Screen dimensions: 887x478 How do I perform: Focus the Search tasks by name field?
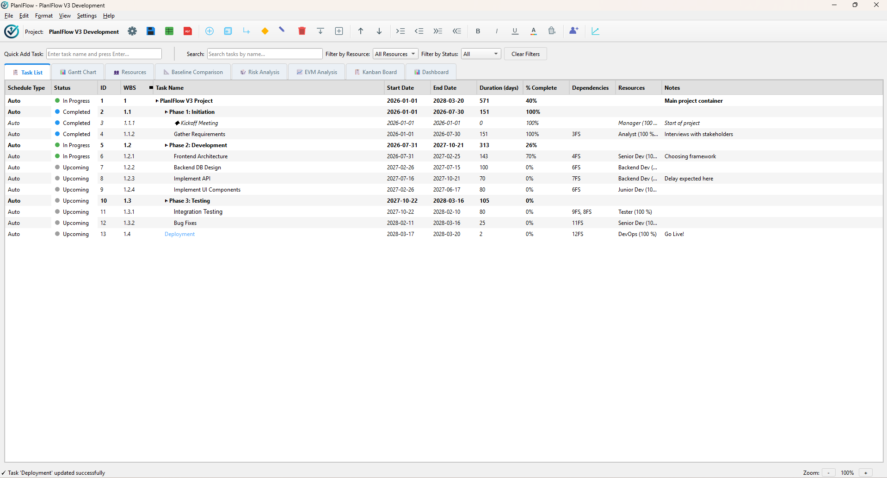click(265, 54)
